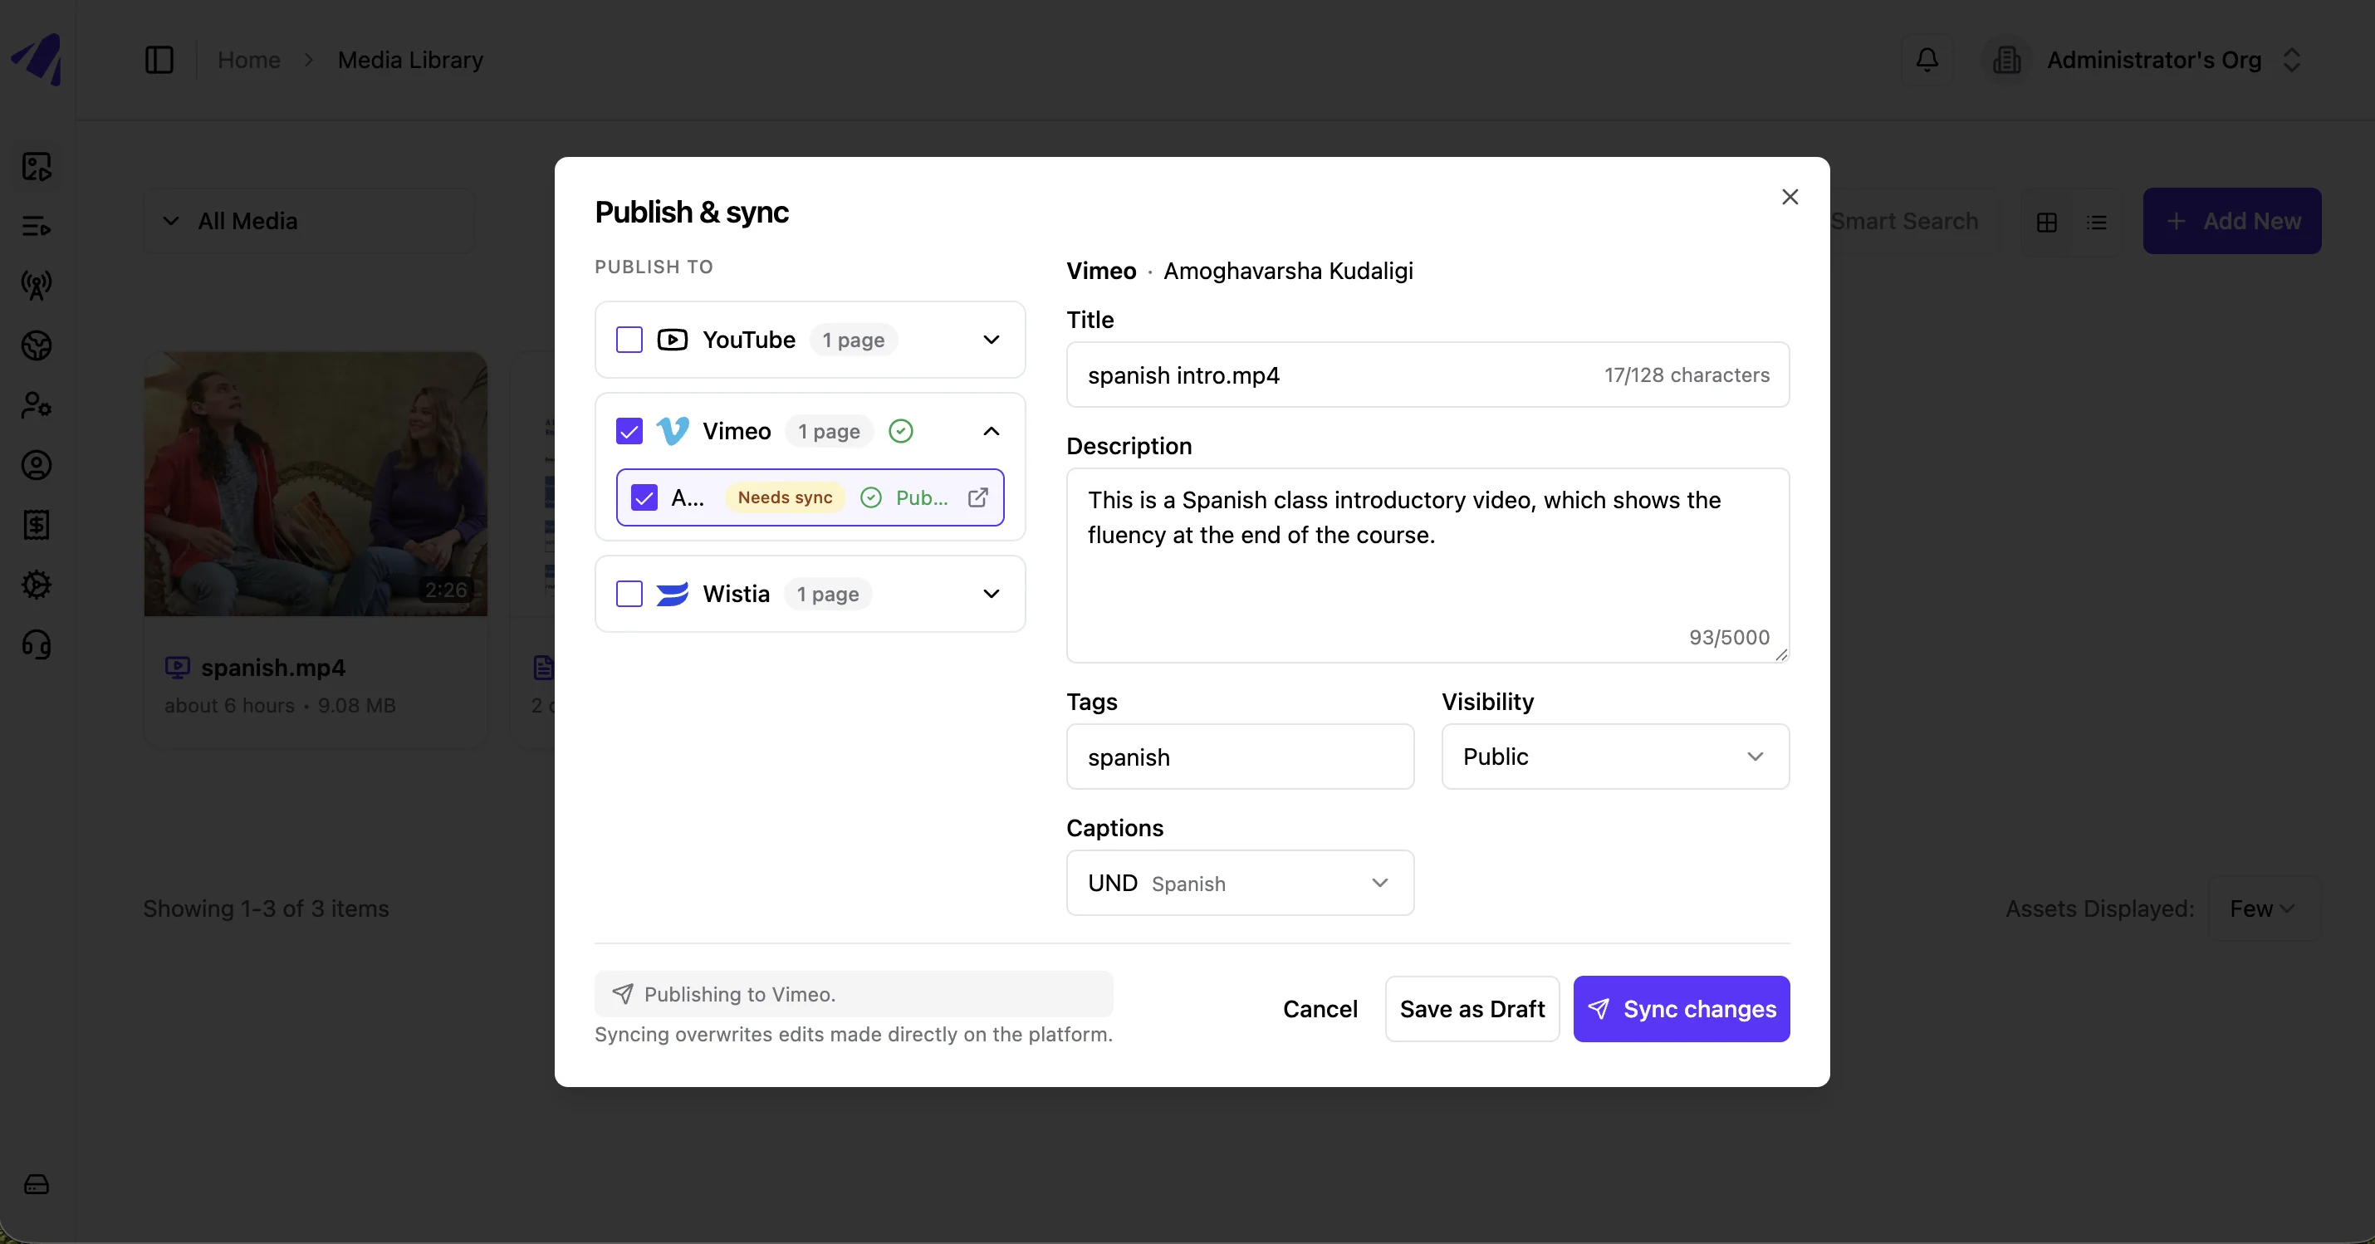Open the live broadcast sidebar icon
Image resolution: width=2375 pixels, height=1244 pixels.
37,286
